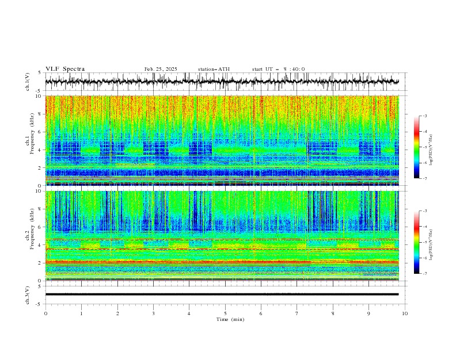Click the ch.1 spectrogram color scale bar
The image size is (456, 352).
point(416,147)
